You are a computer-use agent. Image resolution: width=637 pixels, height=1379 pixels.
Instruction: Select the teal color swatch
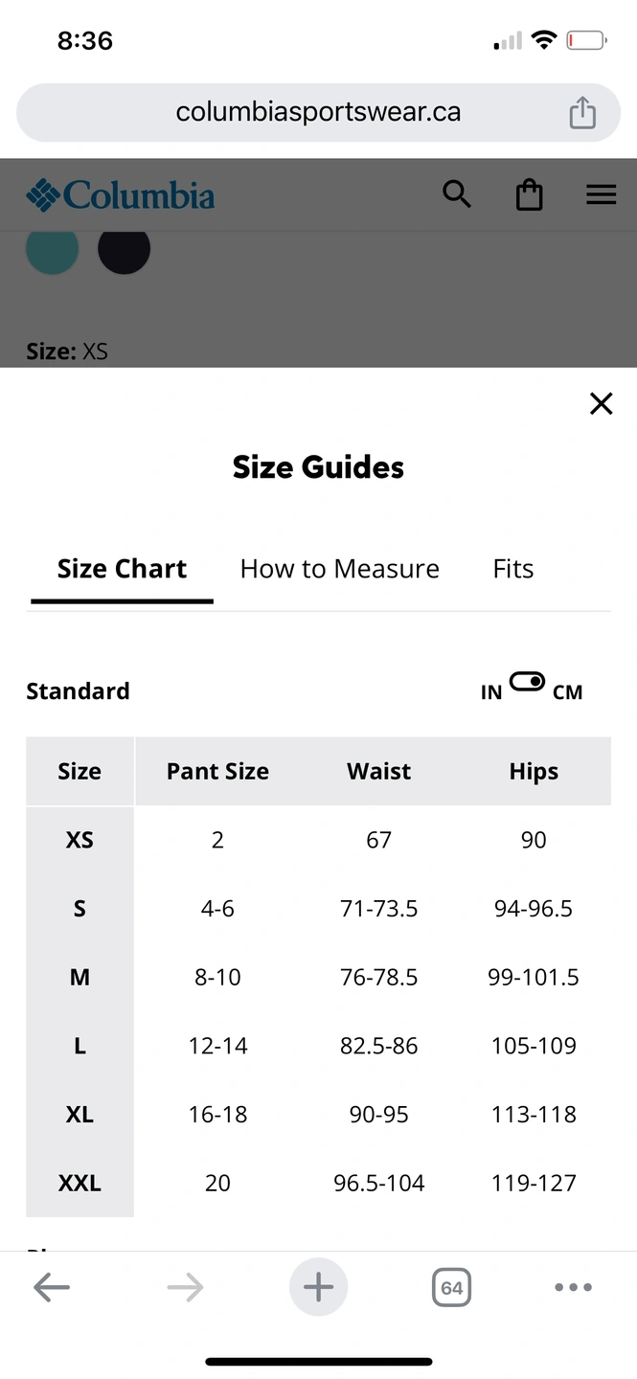click(x=52, y=249)
